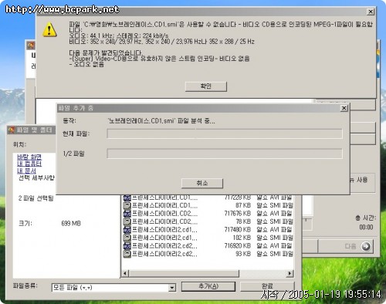This screenshot has height=304, width=386.
Task: Click 알쇼 SMI 파일 type in 78 KB row
Action: (x=275, y=221)
